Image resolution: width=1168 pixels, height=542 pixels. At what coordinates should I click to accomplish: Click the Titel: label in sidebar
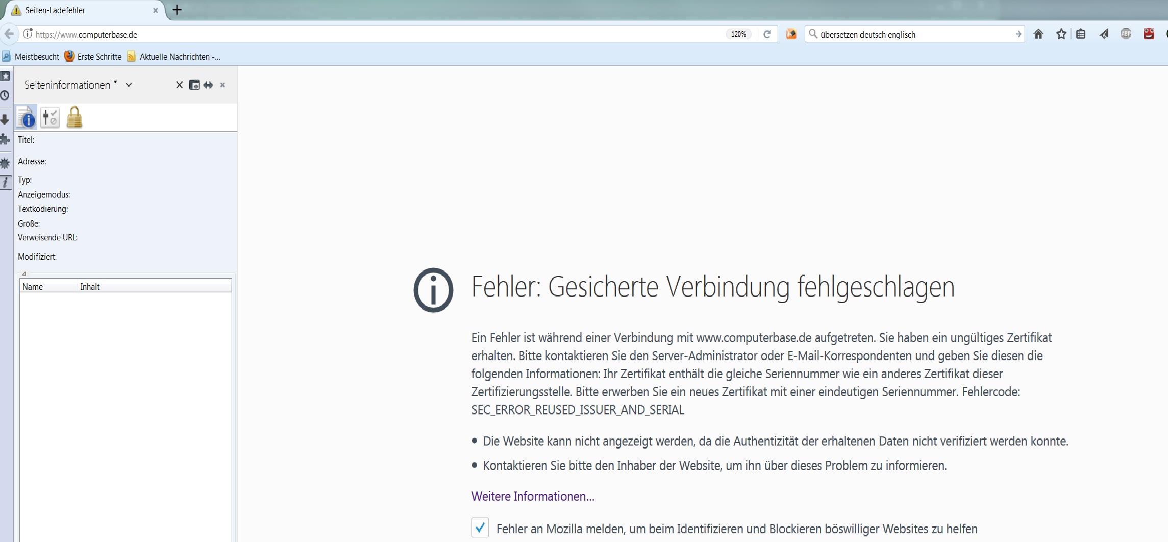point(26,140)
